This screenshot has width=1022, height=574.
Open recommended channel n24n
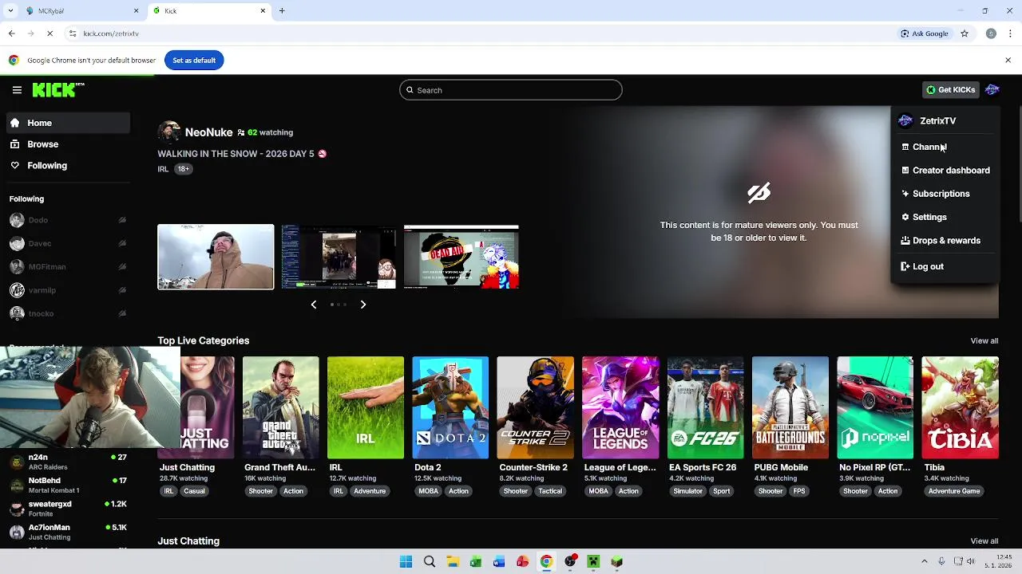pos(68,462)
